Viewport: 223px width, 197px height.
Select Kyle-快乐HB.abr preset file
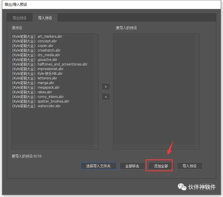pos(37,74)
